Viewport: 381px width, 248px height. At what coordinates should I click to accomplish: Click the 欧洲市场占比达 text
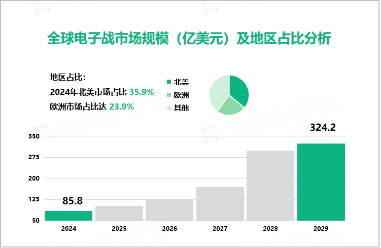[78, 107]
